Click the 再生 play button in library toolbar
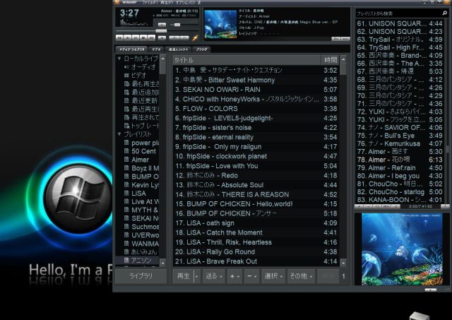This screenshot has width=452, height=320. click(184, 276)
